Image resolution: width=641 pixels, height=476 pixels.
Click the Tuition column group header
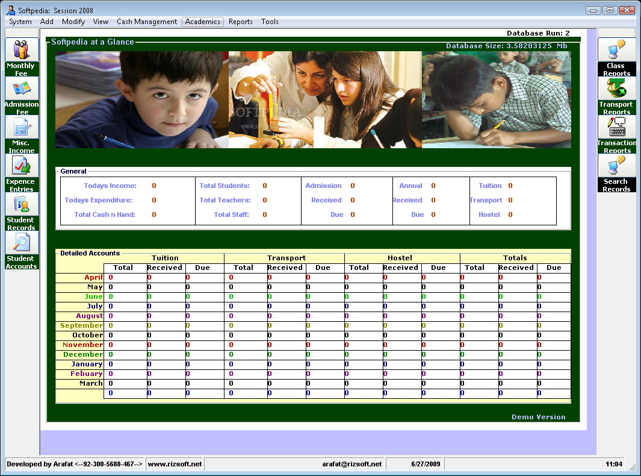coord(165,258)
